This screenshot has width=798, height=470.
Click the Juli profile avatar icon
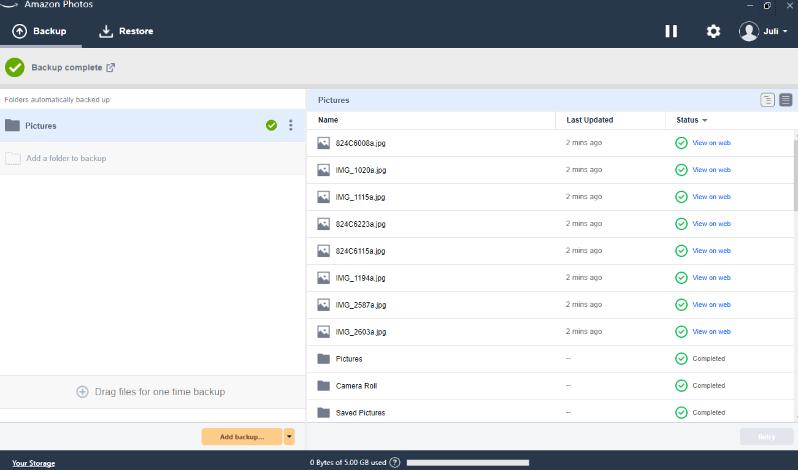(x=749, y=31)
